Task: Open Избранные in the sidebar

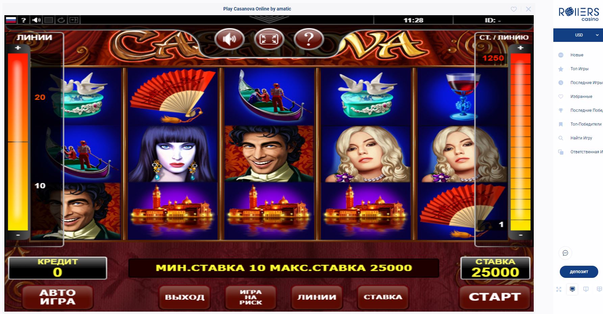Action: [581, 97]
